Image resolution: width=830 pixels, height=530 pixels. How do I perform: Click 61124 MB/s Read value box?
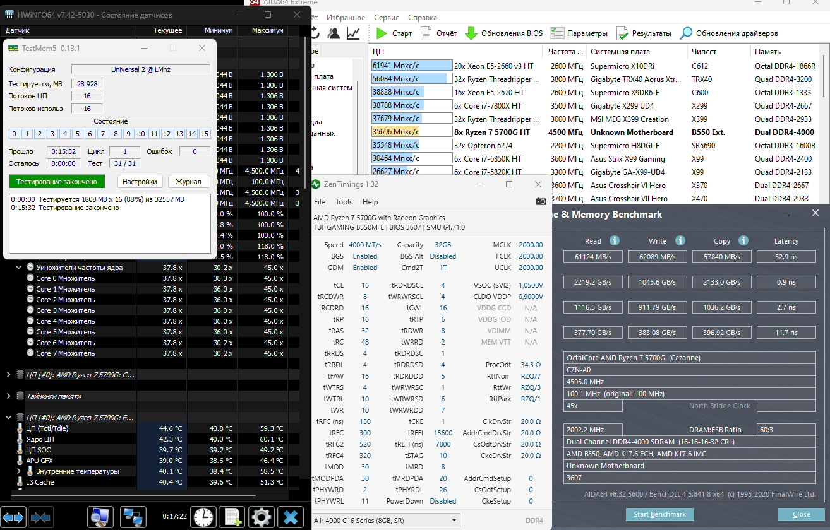pos(593,257)
